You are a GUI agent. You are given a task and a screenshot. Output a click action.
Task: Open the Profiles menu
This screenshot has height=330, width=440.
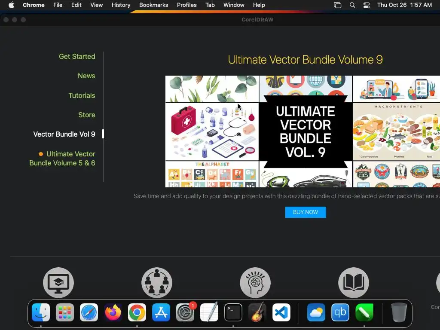[x=186, y=5]
